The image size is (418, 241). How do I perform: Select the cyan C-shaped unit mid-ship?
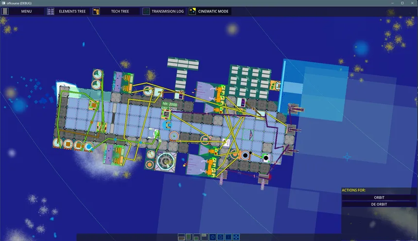coord(167,124)
